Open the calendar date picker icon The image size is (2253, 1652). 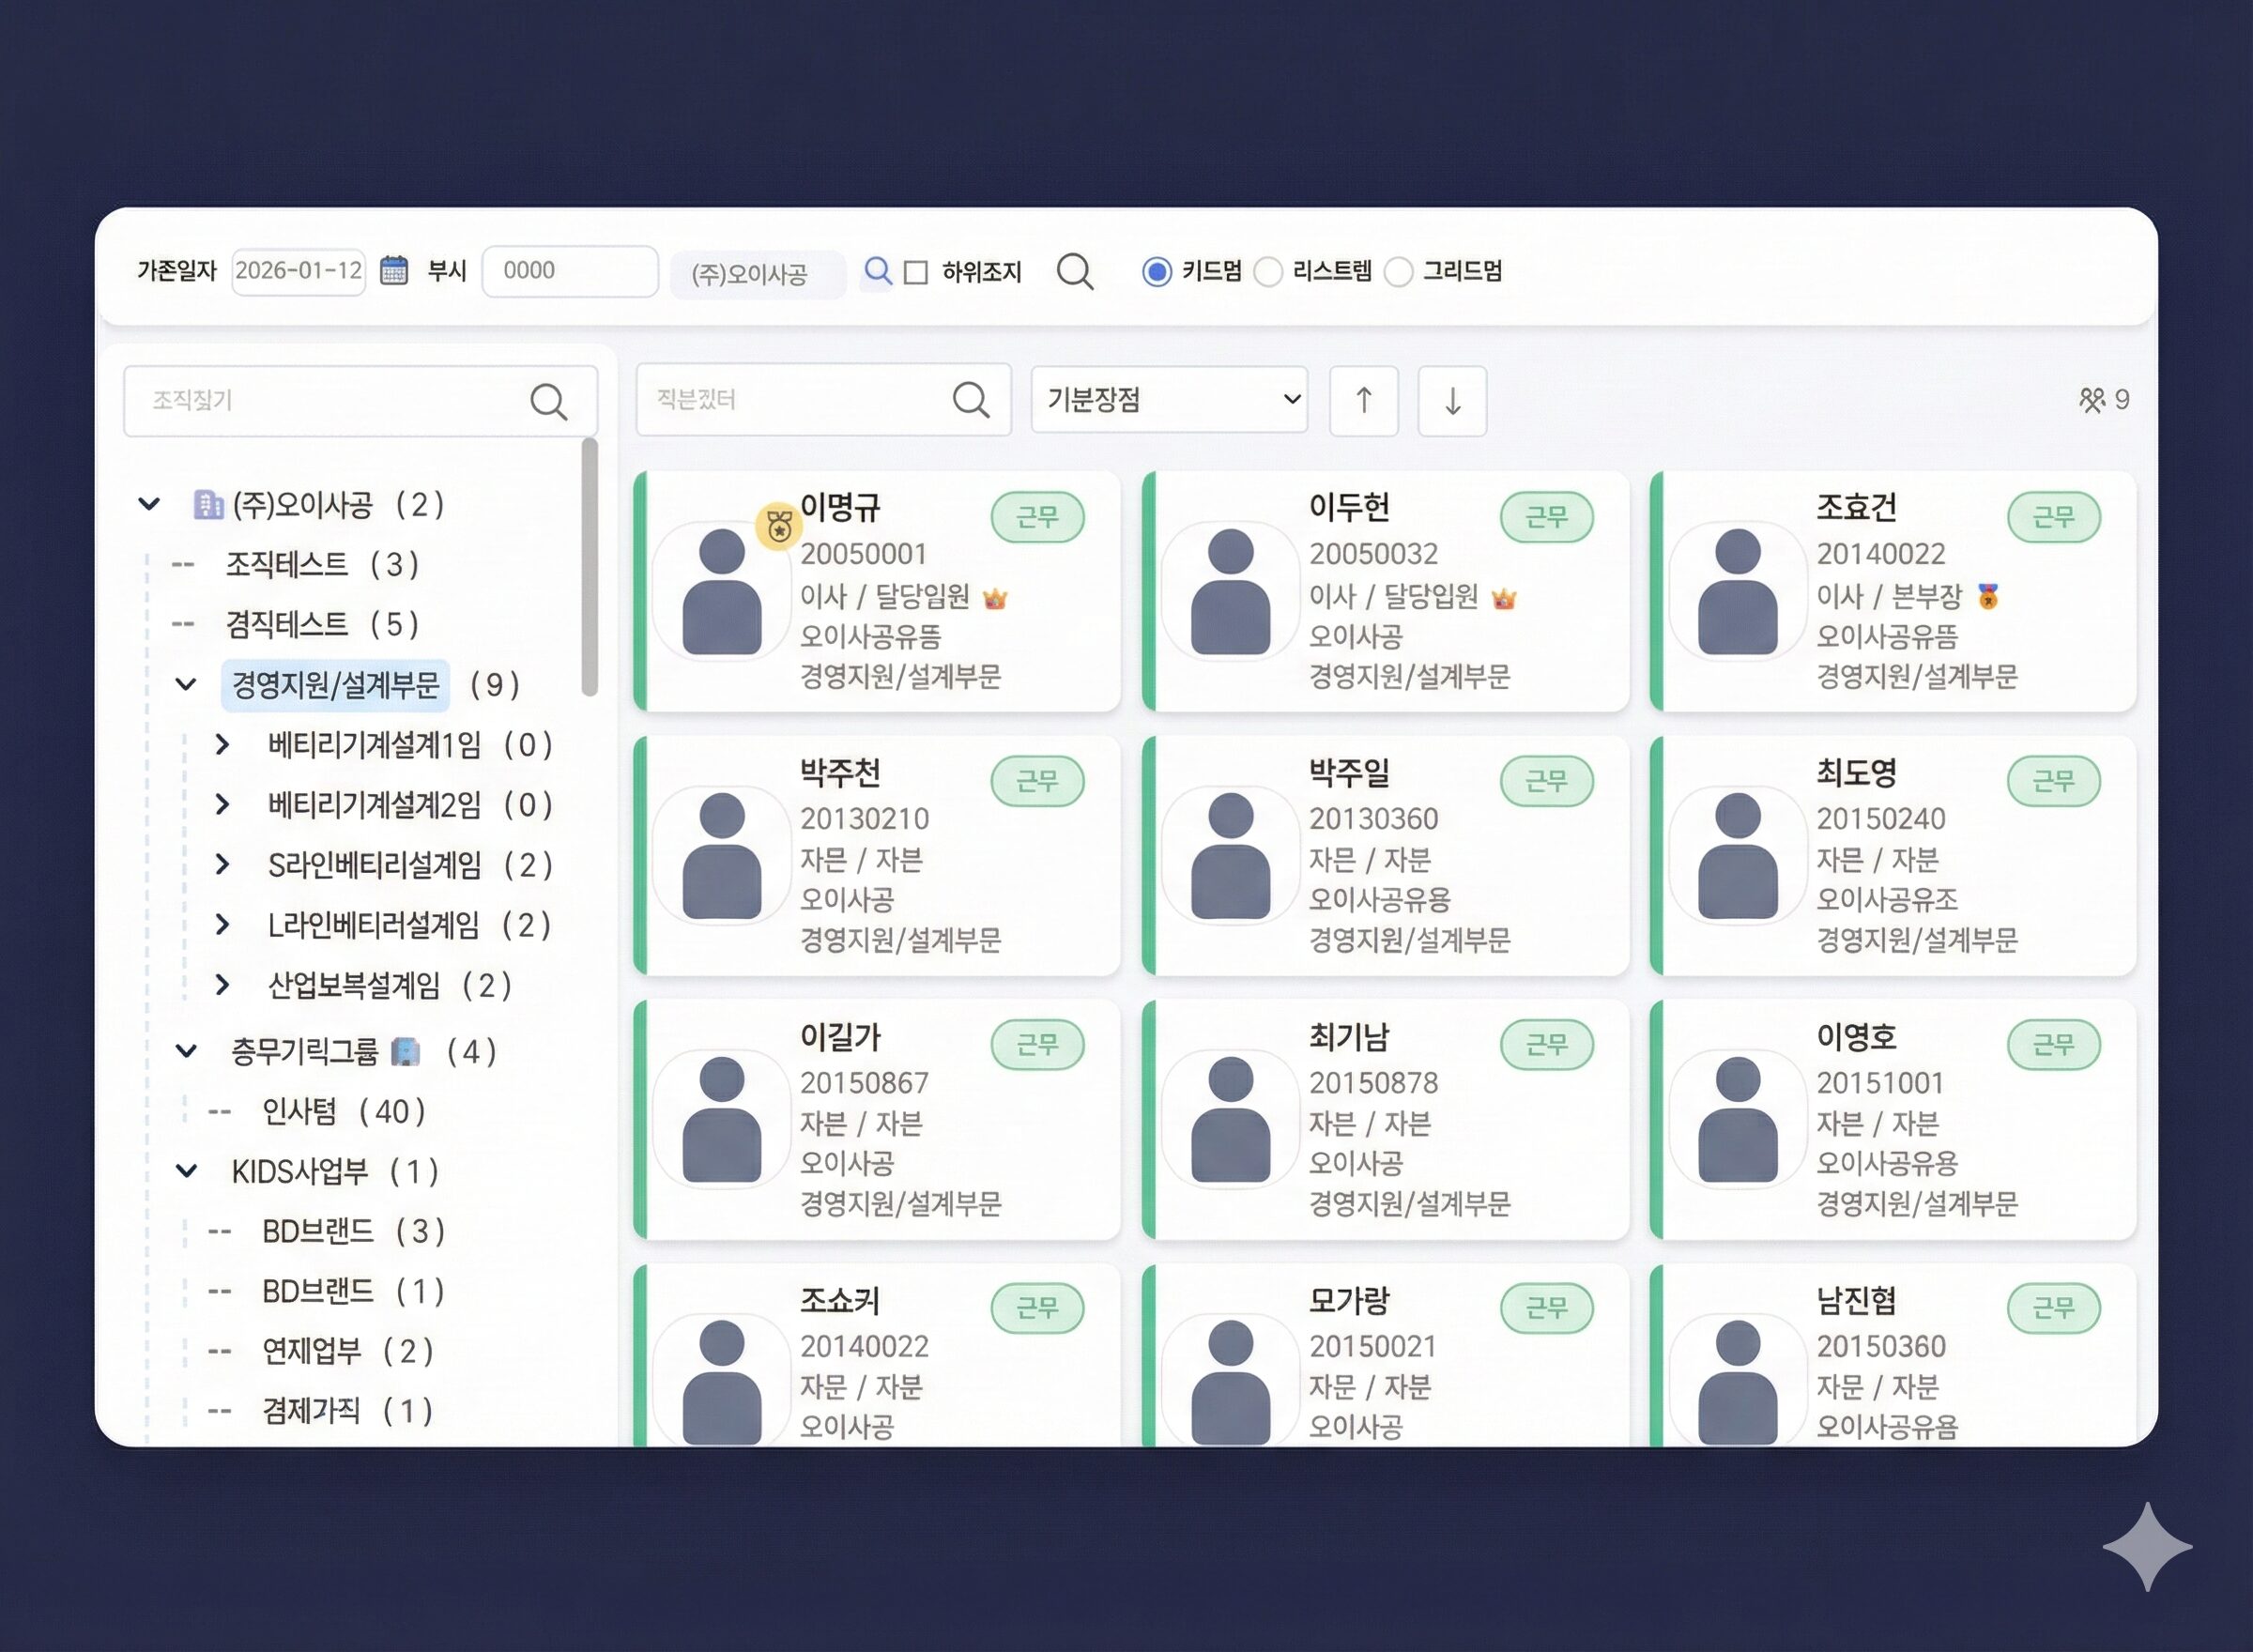[394, 271]
